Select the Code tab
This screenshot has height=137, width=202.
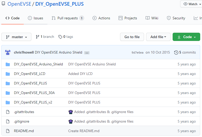(12, 18)
